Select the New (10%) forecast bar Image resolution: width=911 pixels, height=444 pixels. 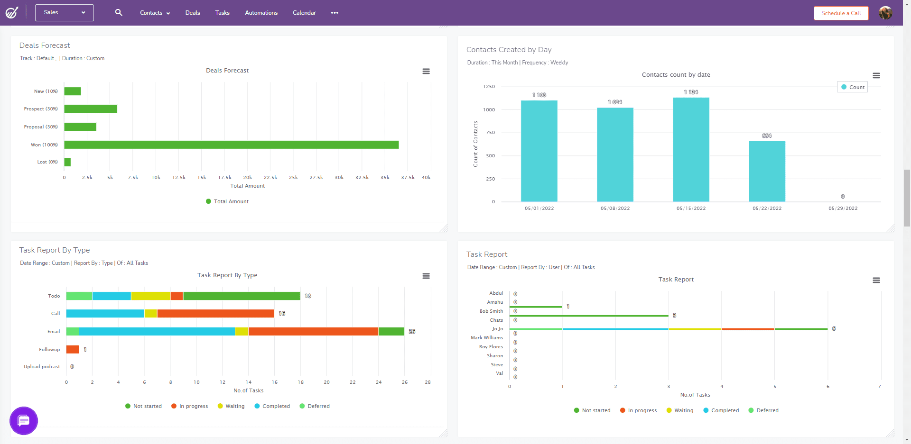point(73,91)
